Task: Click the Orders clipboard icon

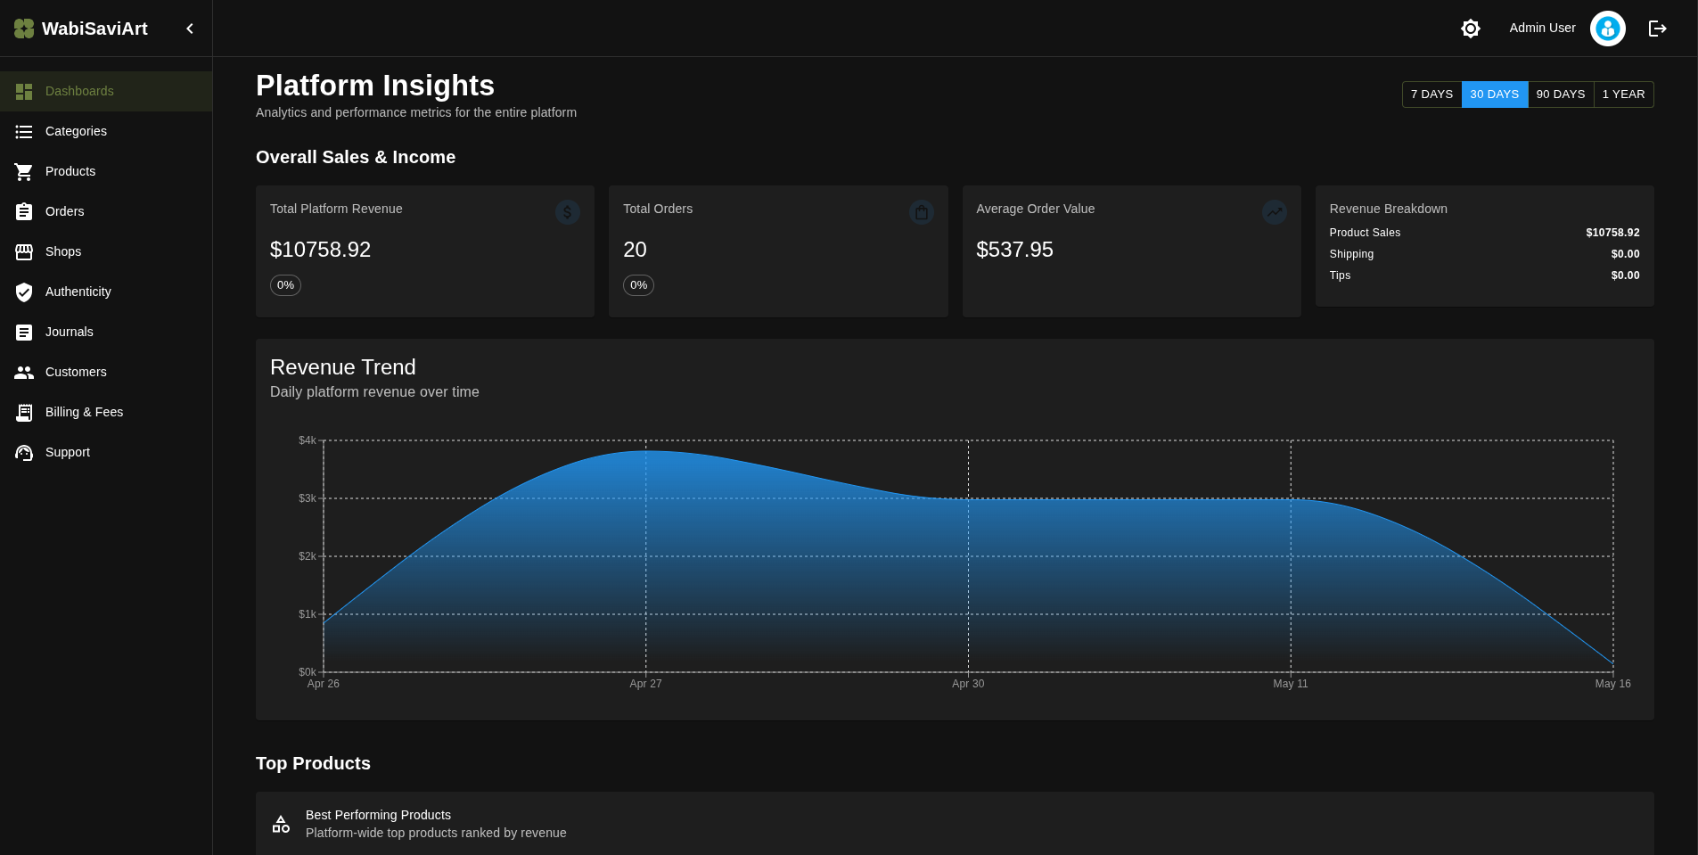Action: click(24, 212)
